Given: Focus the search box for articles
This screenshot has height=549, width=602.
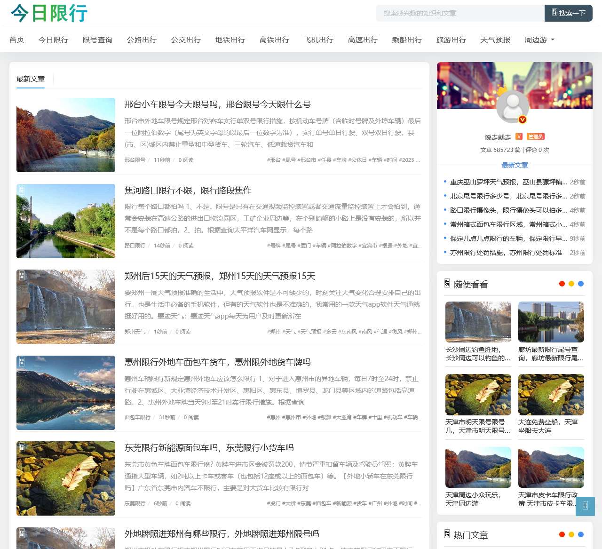Looking at the screenshot, I should click(460, 13).
